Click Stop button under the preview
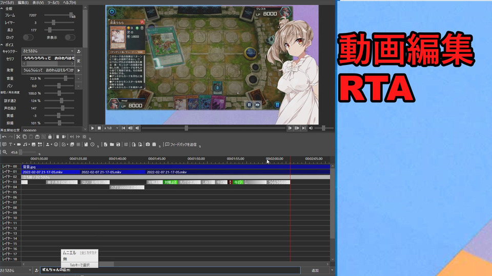492x276 pixels. [x=99, y=128]
